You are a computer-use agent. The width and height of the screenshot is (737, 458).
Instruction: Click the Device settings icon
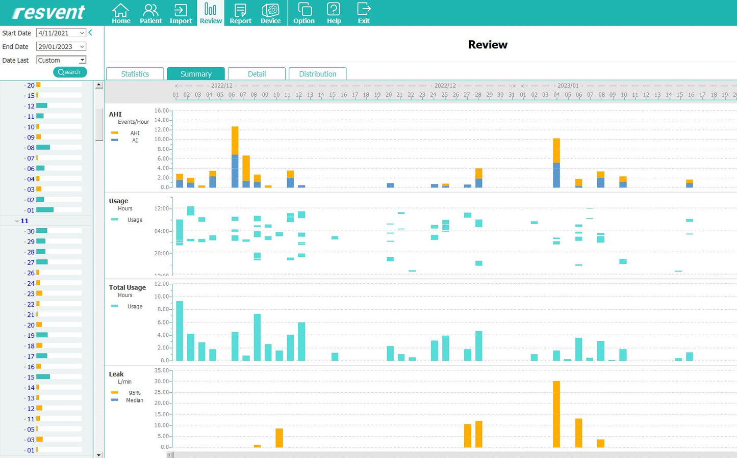pos(270,13)
